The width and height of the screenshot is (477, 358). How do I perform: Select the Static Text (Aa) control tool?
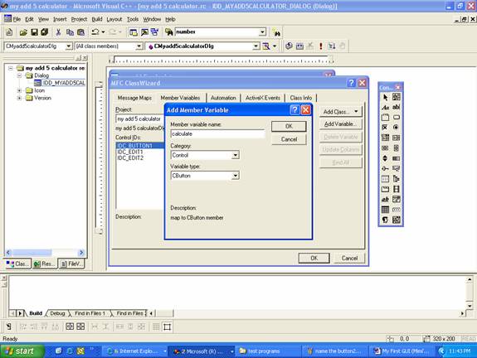386,107
